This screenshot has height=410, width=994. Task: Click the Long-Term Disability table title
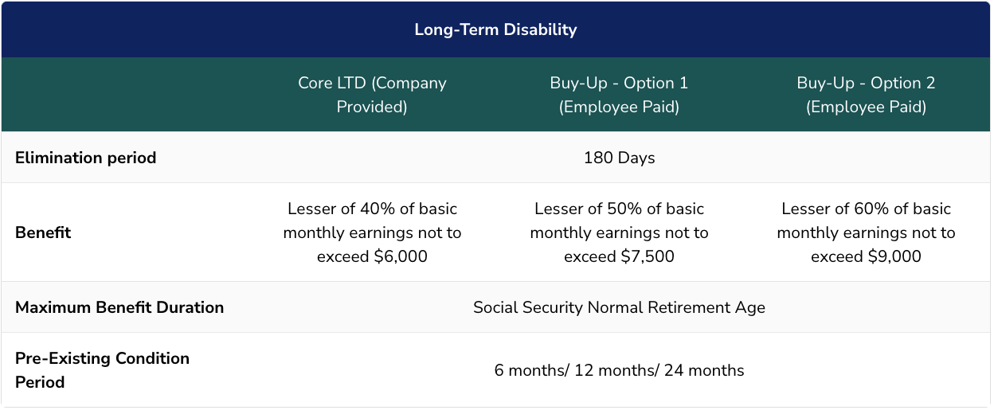pyautogui.click(x=495, y=30)
